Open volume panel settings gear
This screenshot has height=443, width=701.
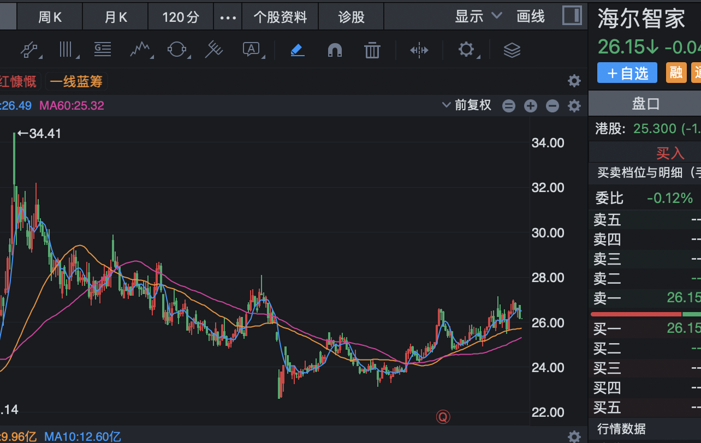[x=574, y=436]
